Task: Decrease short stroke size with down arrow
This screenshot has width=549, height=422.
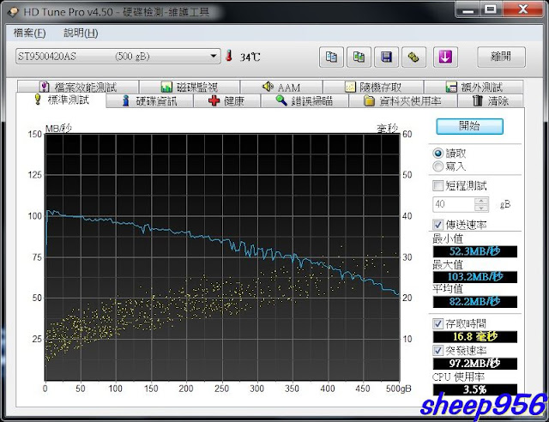Action: coord(481,208)
